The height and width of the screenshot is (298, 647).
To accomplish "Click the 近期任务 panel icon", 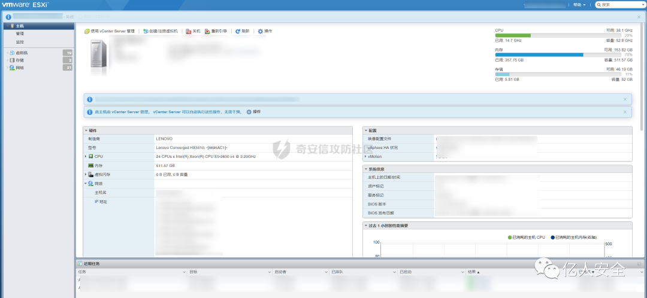I will (80, 264).
